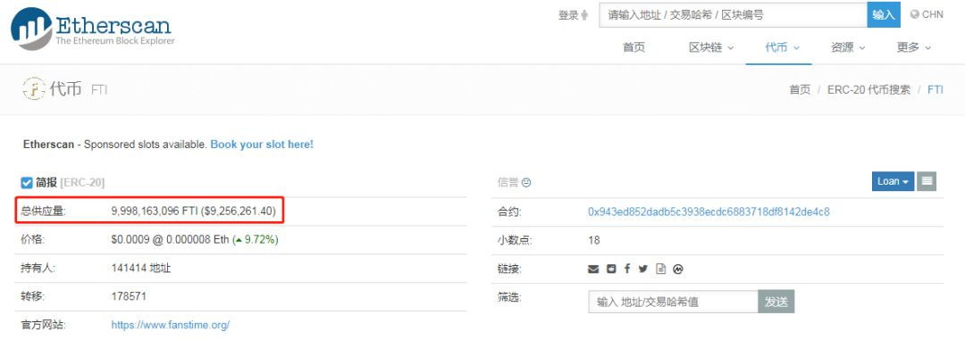965x340 pixels.
Task: Open the CoinMarketCap link icon
Action: [x=678, y=269]
